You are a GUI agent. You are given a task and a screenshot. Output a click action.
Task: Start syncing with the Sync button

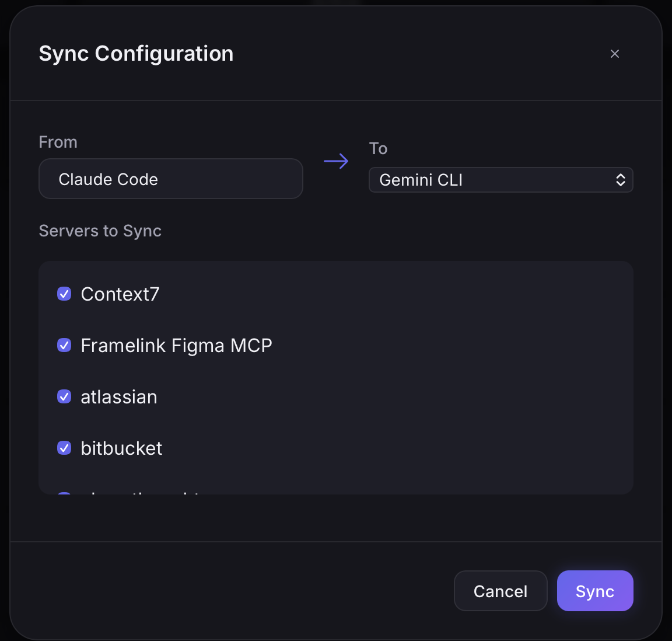coord(594,591)
